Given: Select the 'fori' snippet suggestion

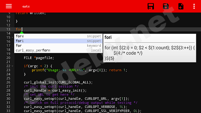Looking at the screenshot, I should point(58,41).
